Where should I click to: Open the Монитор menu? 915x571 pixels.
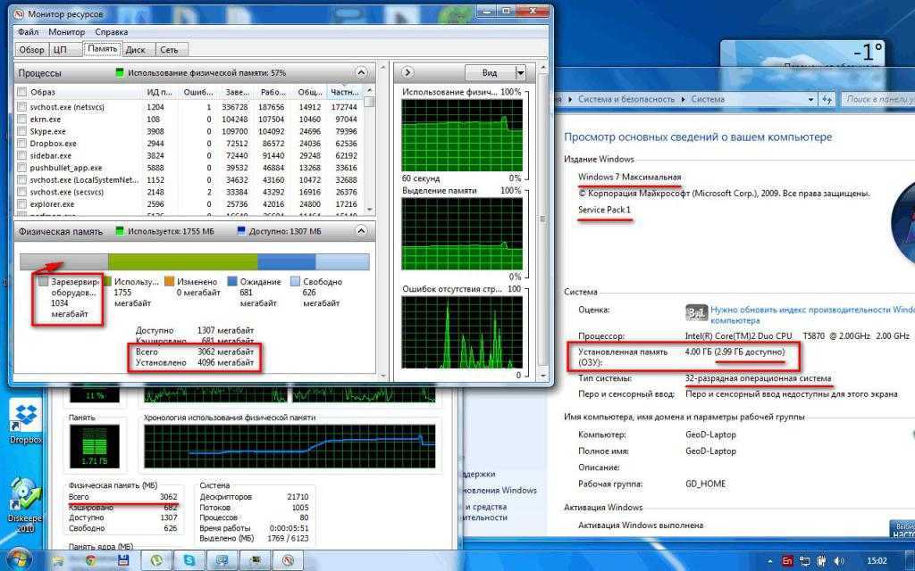[x=67, y=31]
